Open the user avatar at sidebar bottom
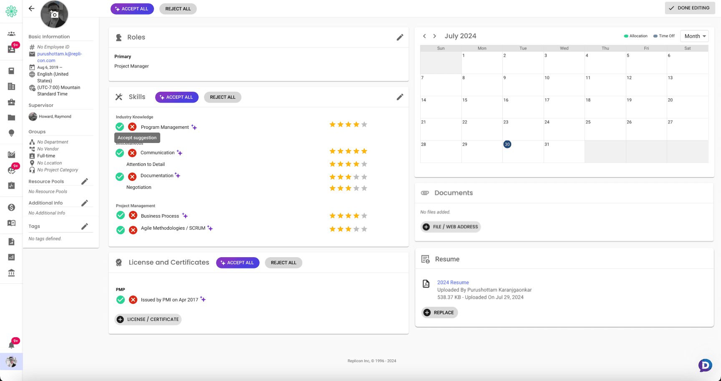This screenshot has height=381, width=721. pyautogui.click(x=11, y=361)
